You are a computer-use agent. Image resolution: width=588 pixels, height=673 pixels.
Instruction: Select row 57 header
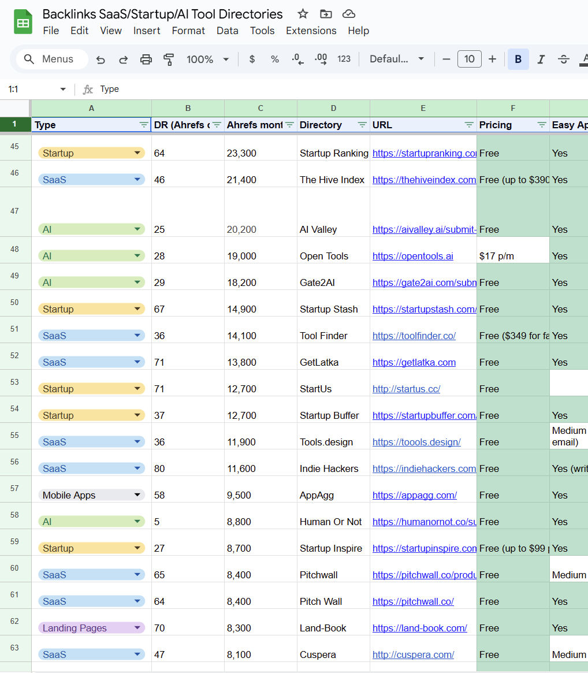(15, 489)
